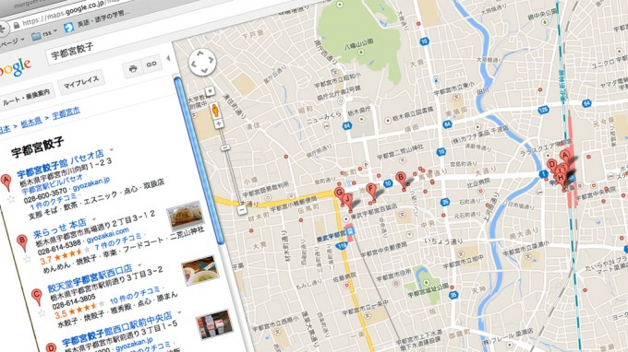Screen dimensions: 628x352
Task: Collapse the side panel with arrow
Action: point(168,58)
